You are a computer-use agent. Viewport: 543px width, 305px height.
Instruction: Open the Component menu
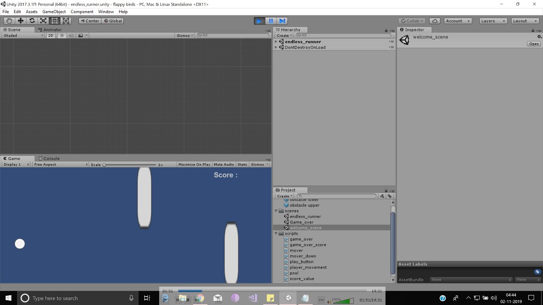[82, 11]
